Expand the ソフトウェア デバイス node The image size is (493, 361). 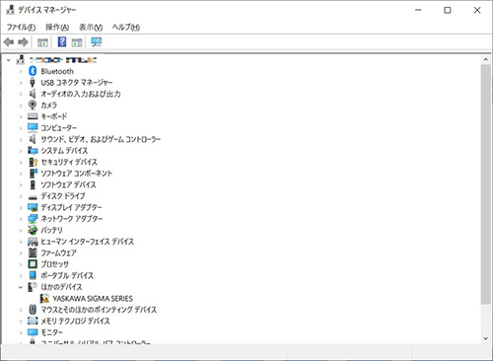[x=21, y=184]
